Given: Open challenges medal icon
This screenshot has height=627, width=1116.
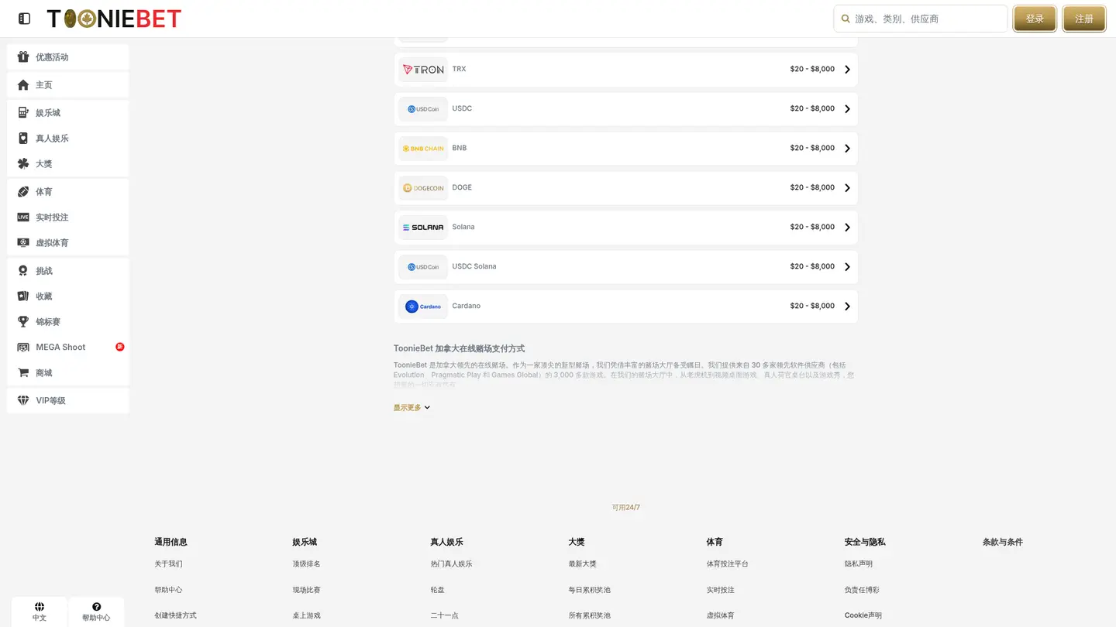Looking at the screenshot, I should click(x=23, y=271).
